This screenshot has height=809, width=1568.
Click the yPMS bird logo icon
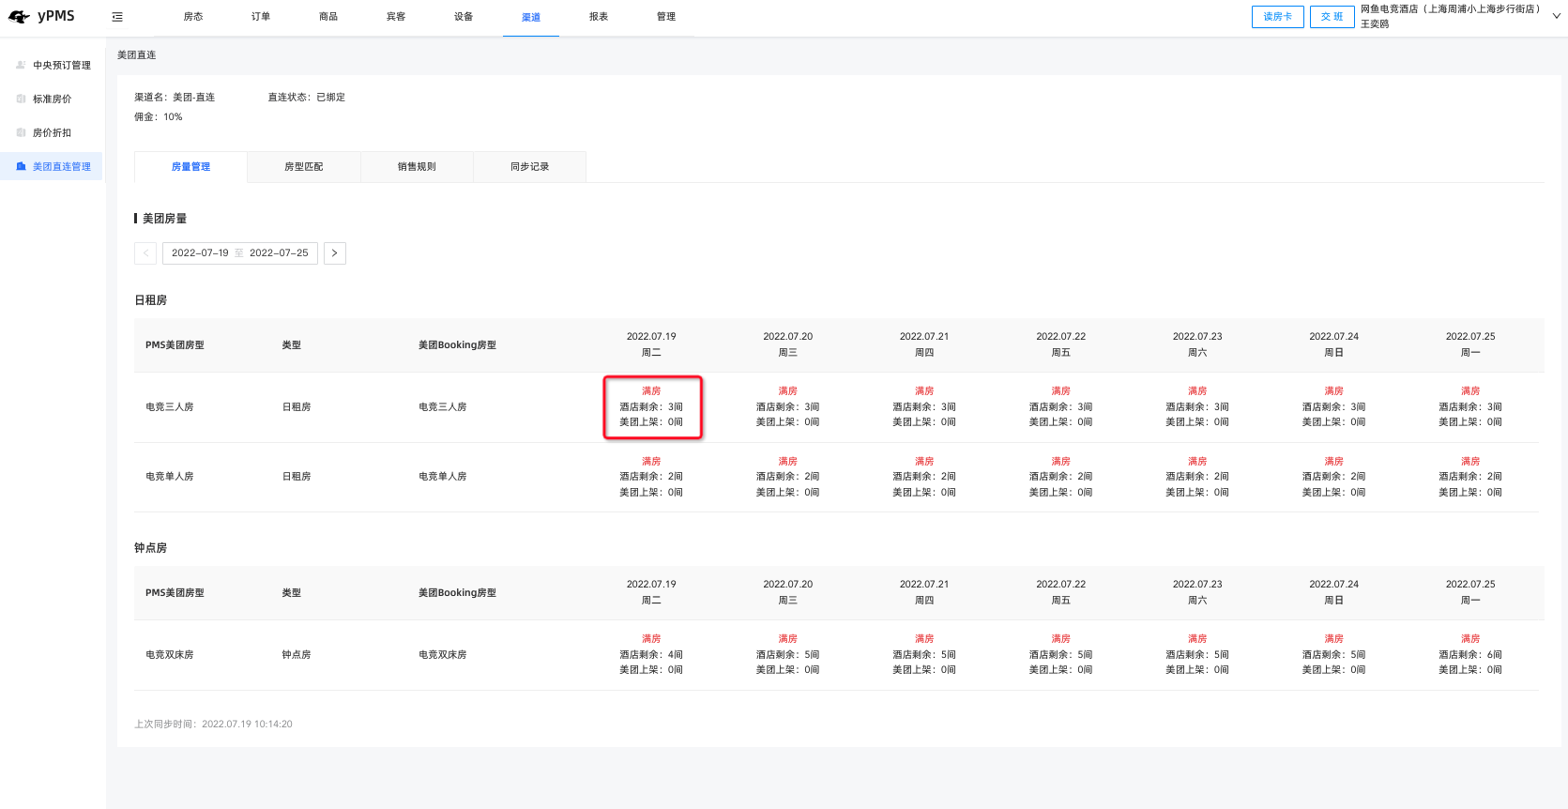pyautogui.click(x=20, y=17)
